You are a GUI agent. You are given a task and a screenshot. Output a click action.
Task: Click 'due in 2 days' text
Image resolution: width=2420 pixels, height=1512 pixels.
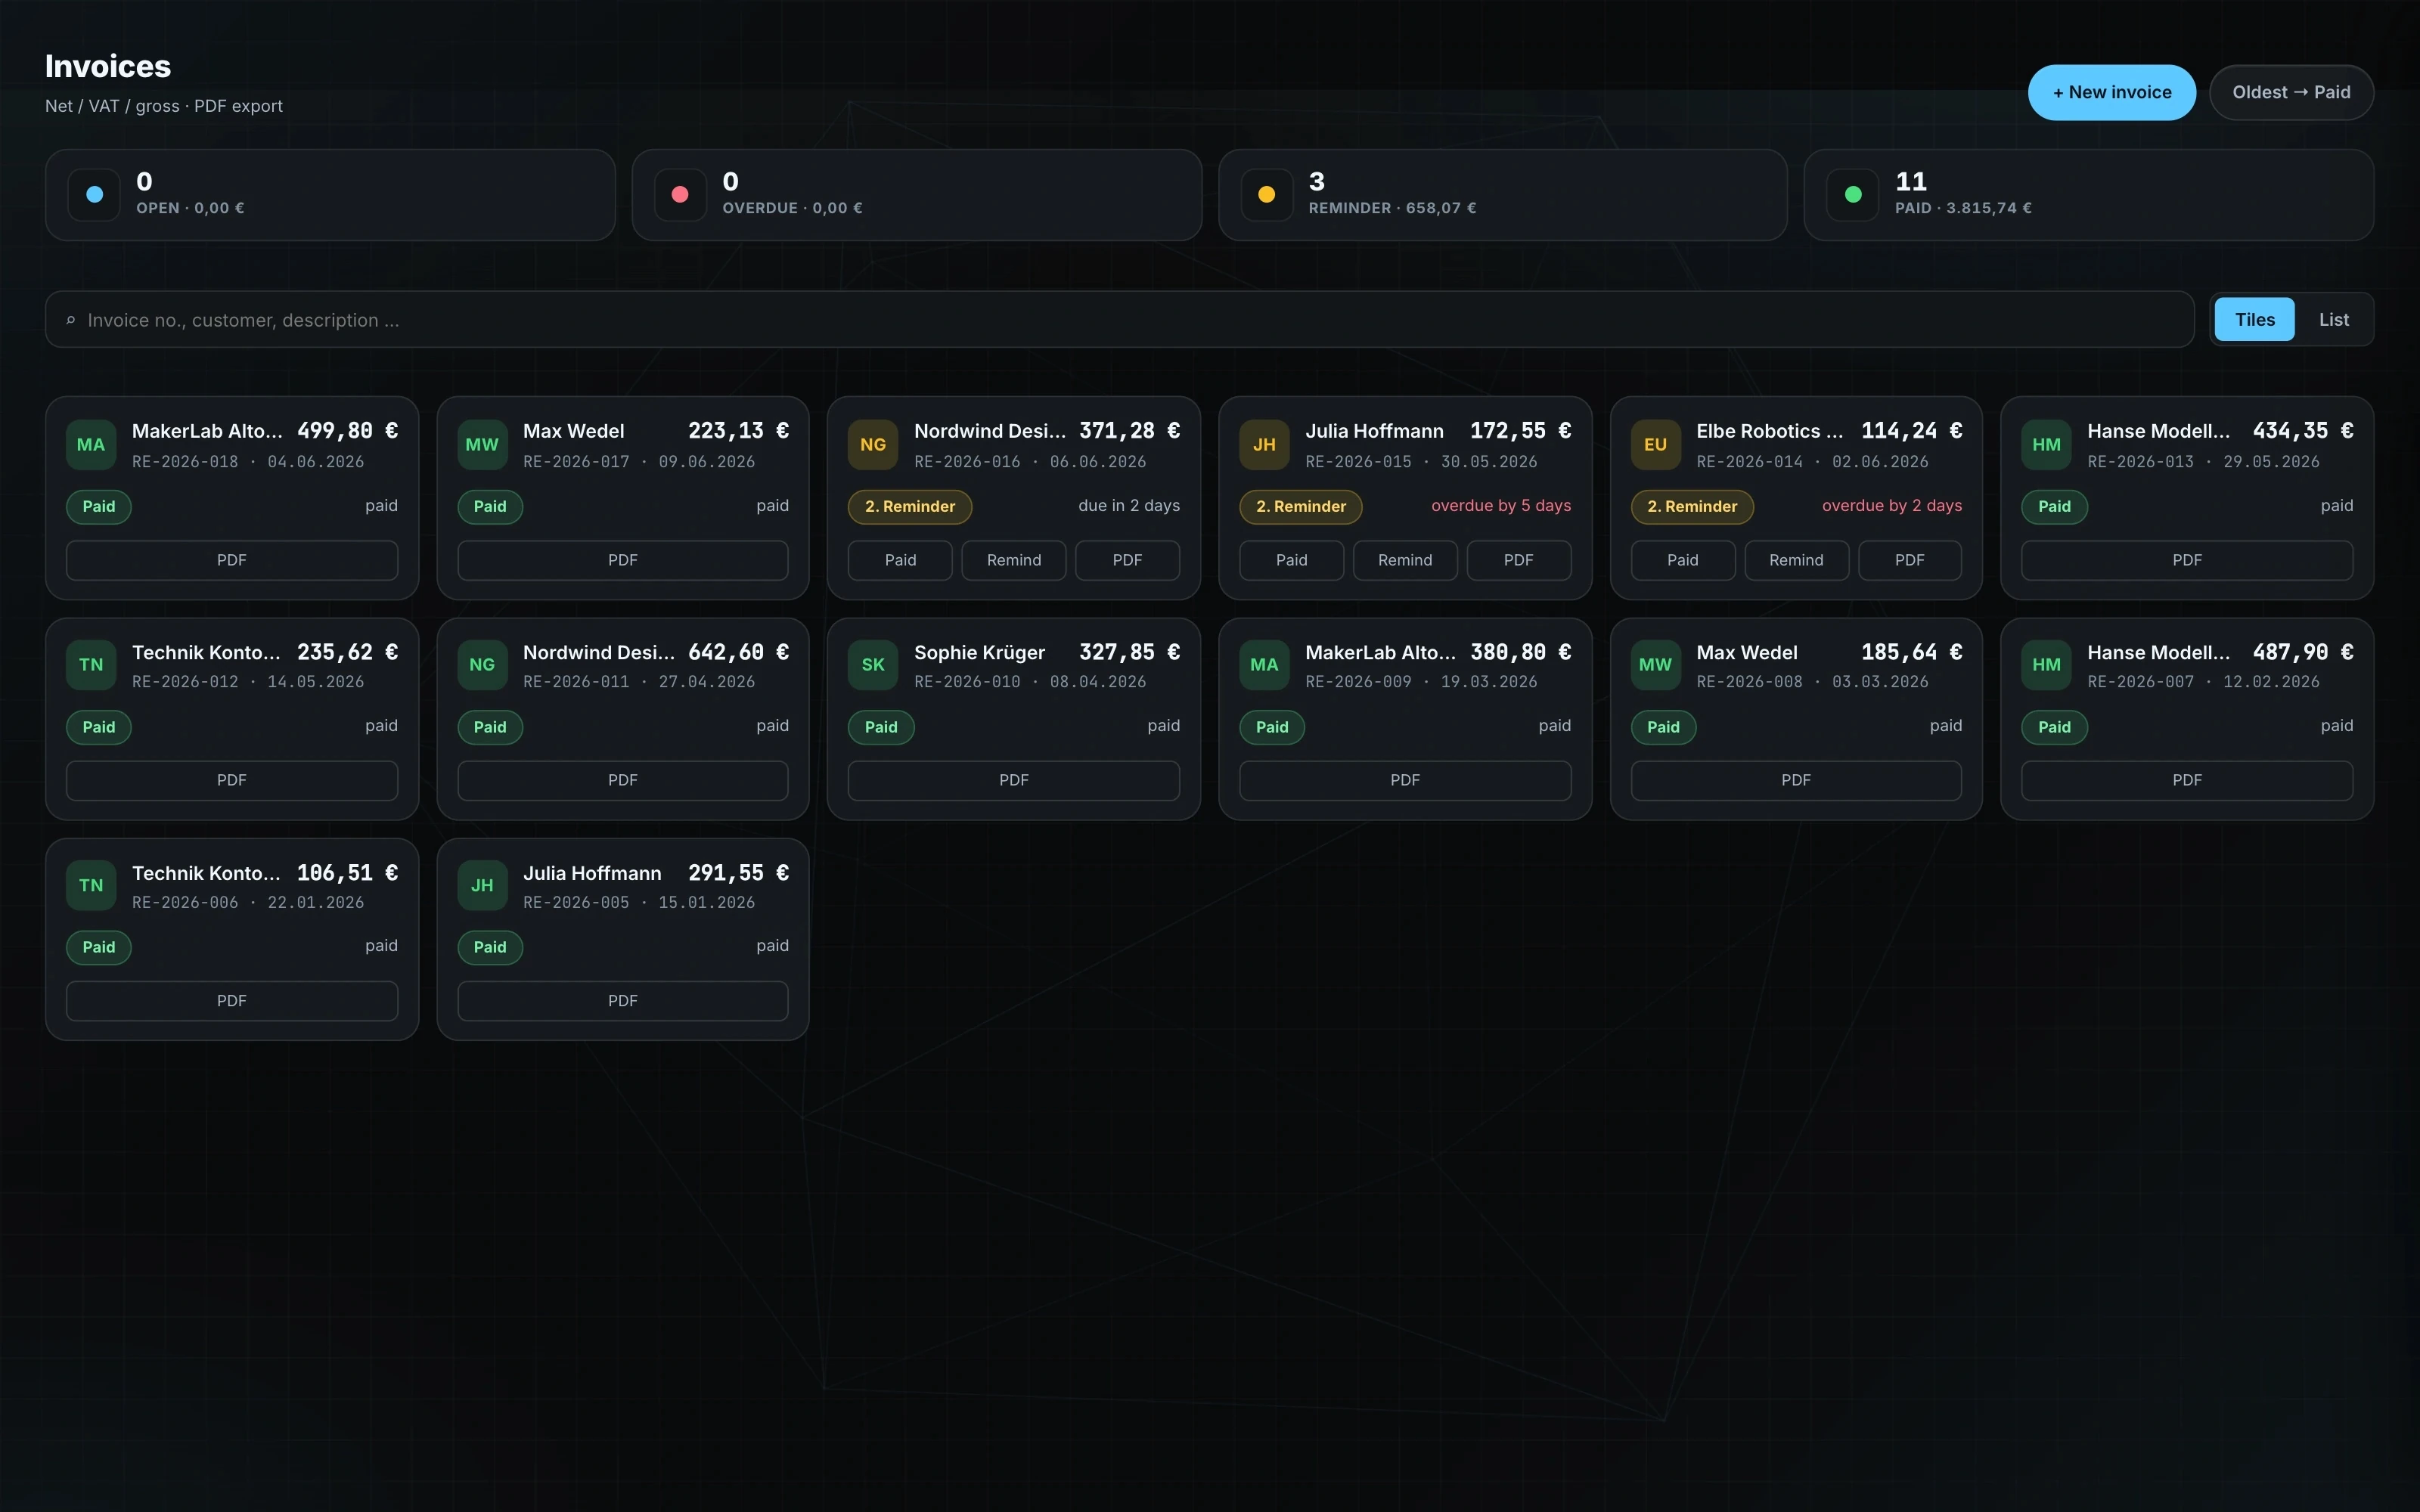pyautogui.click(x=1128, y=506)
